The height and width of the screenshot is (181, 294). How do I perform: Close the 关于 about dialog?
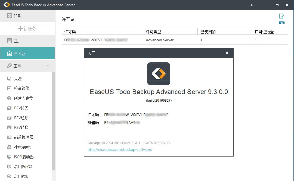tap(227, 53)
